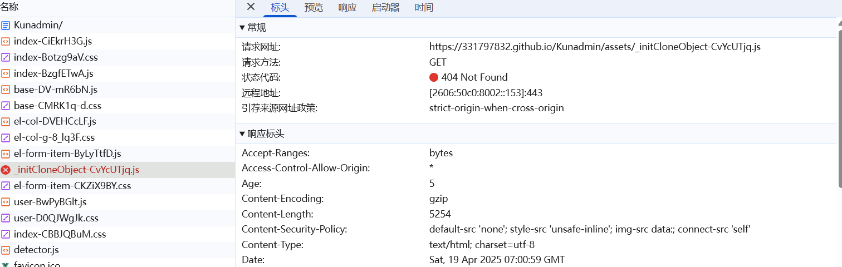The image size is (842, 267).
Task: Click the Accept-Ranges header name
Action: (276, 153)
